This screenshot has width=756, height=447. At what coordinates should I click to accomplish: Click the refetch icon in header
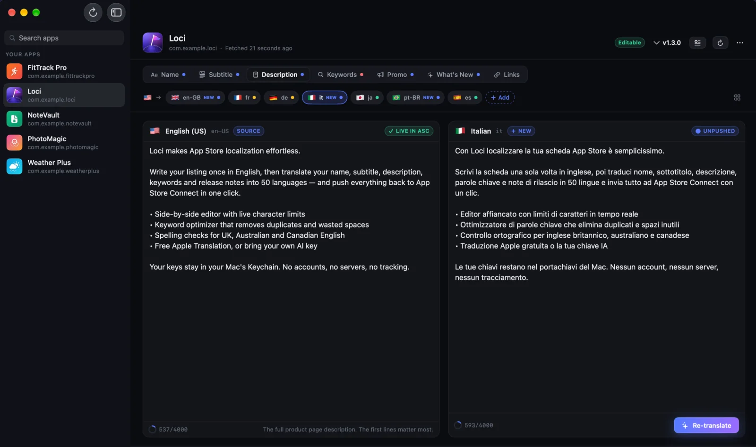(720, 43)
